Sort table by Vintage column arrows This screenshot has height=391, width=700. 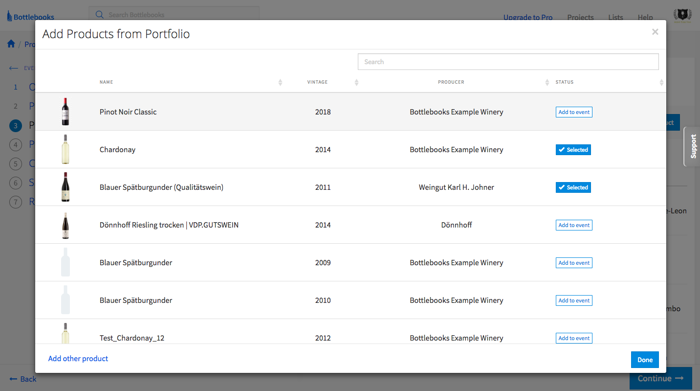[356, 82]
